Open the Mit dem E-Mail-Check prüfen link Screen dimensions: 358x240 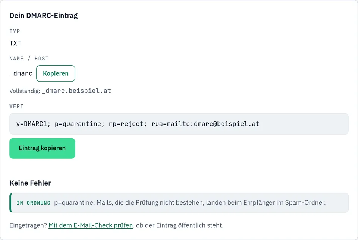pyautogui.click(x=91, y=225)
